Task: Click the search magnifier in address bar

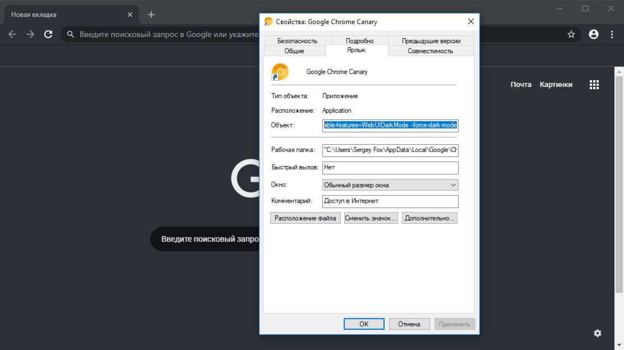Action: pyautogui.click(x=71, y=34)
